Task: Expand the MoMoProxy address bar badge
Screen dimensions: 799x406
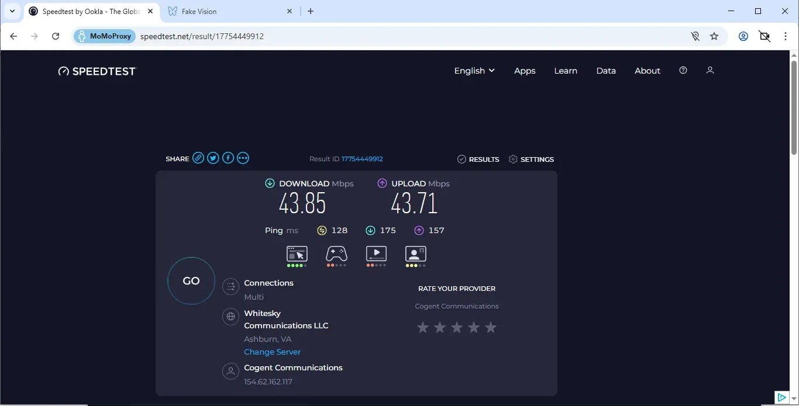Action: click(x=104, y=36)
